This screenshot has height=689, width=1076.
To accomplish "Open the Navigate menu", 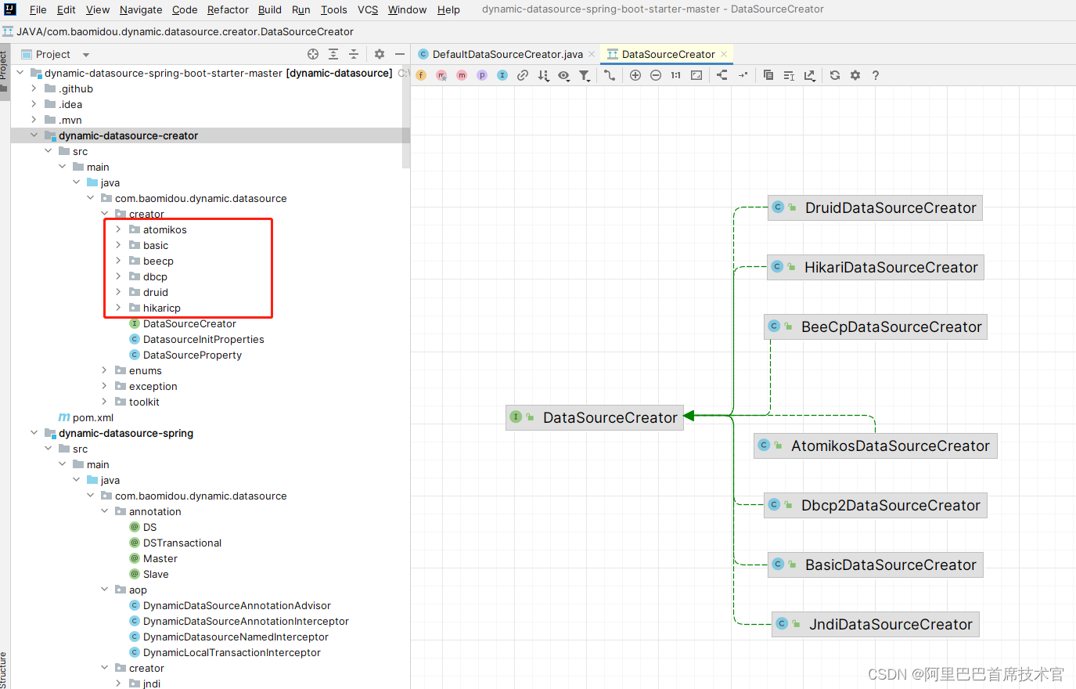I will [x=141, y=9].
